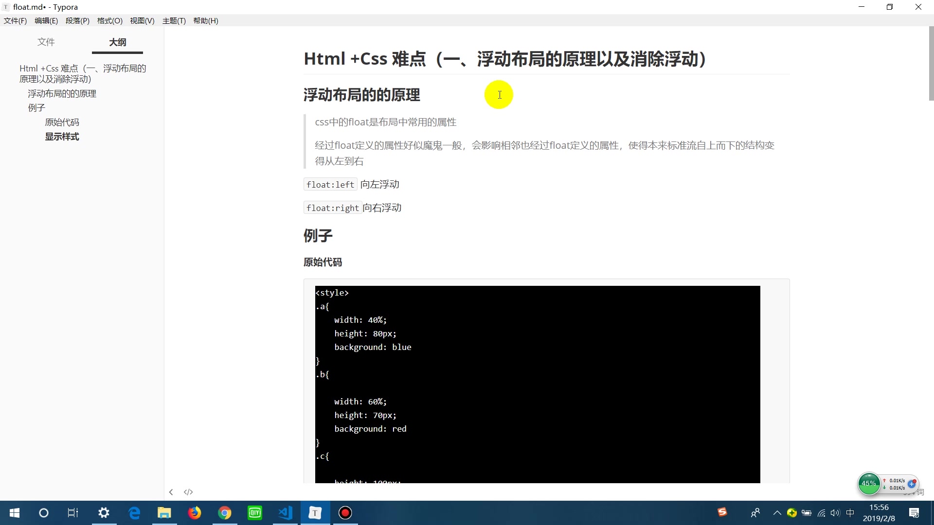Screen dimensions: 934x525
Task: Open Task View in taskbar
Action: click(x=73, y=513)
